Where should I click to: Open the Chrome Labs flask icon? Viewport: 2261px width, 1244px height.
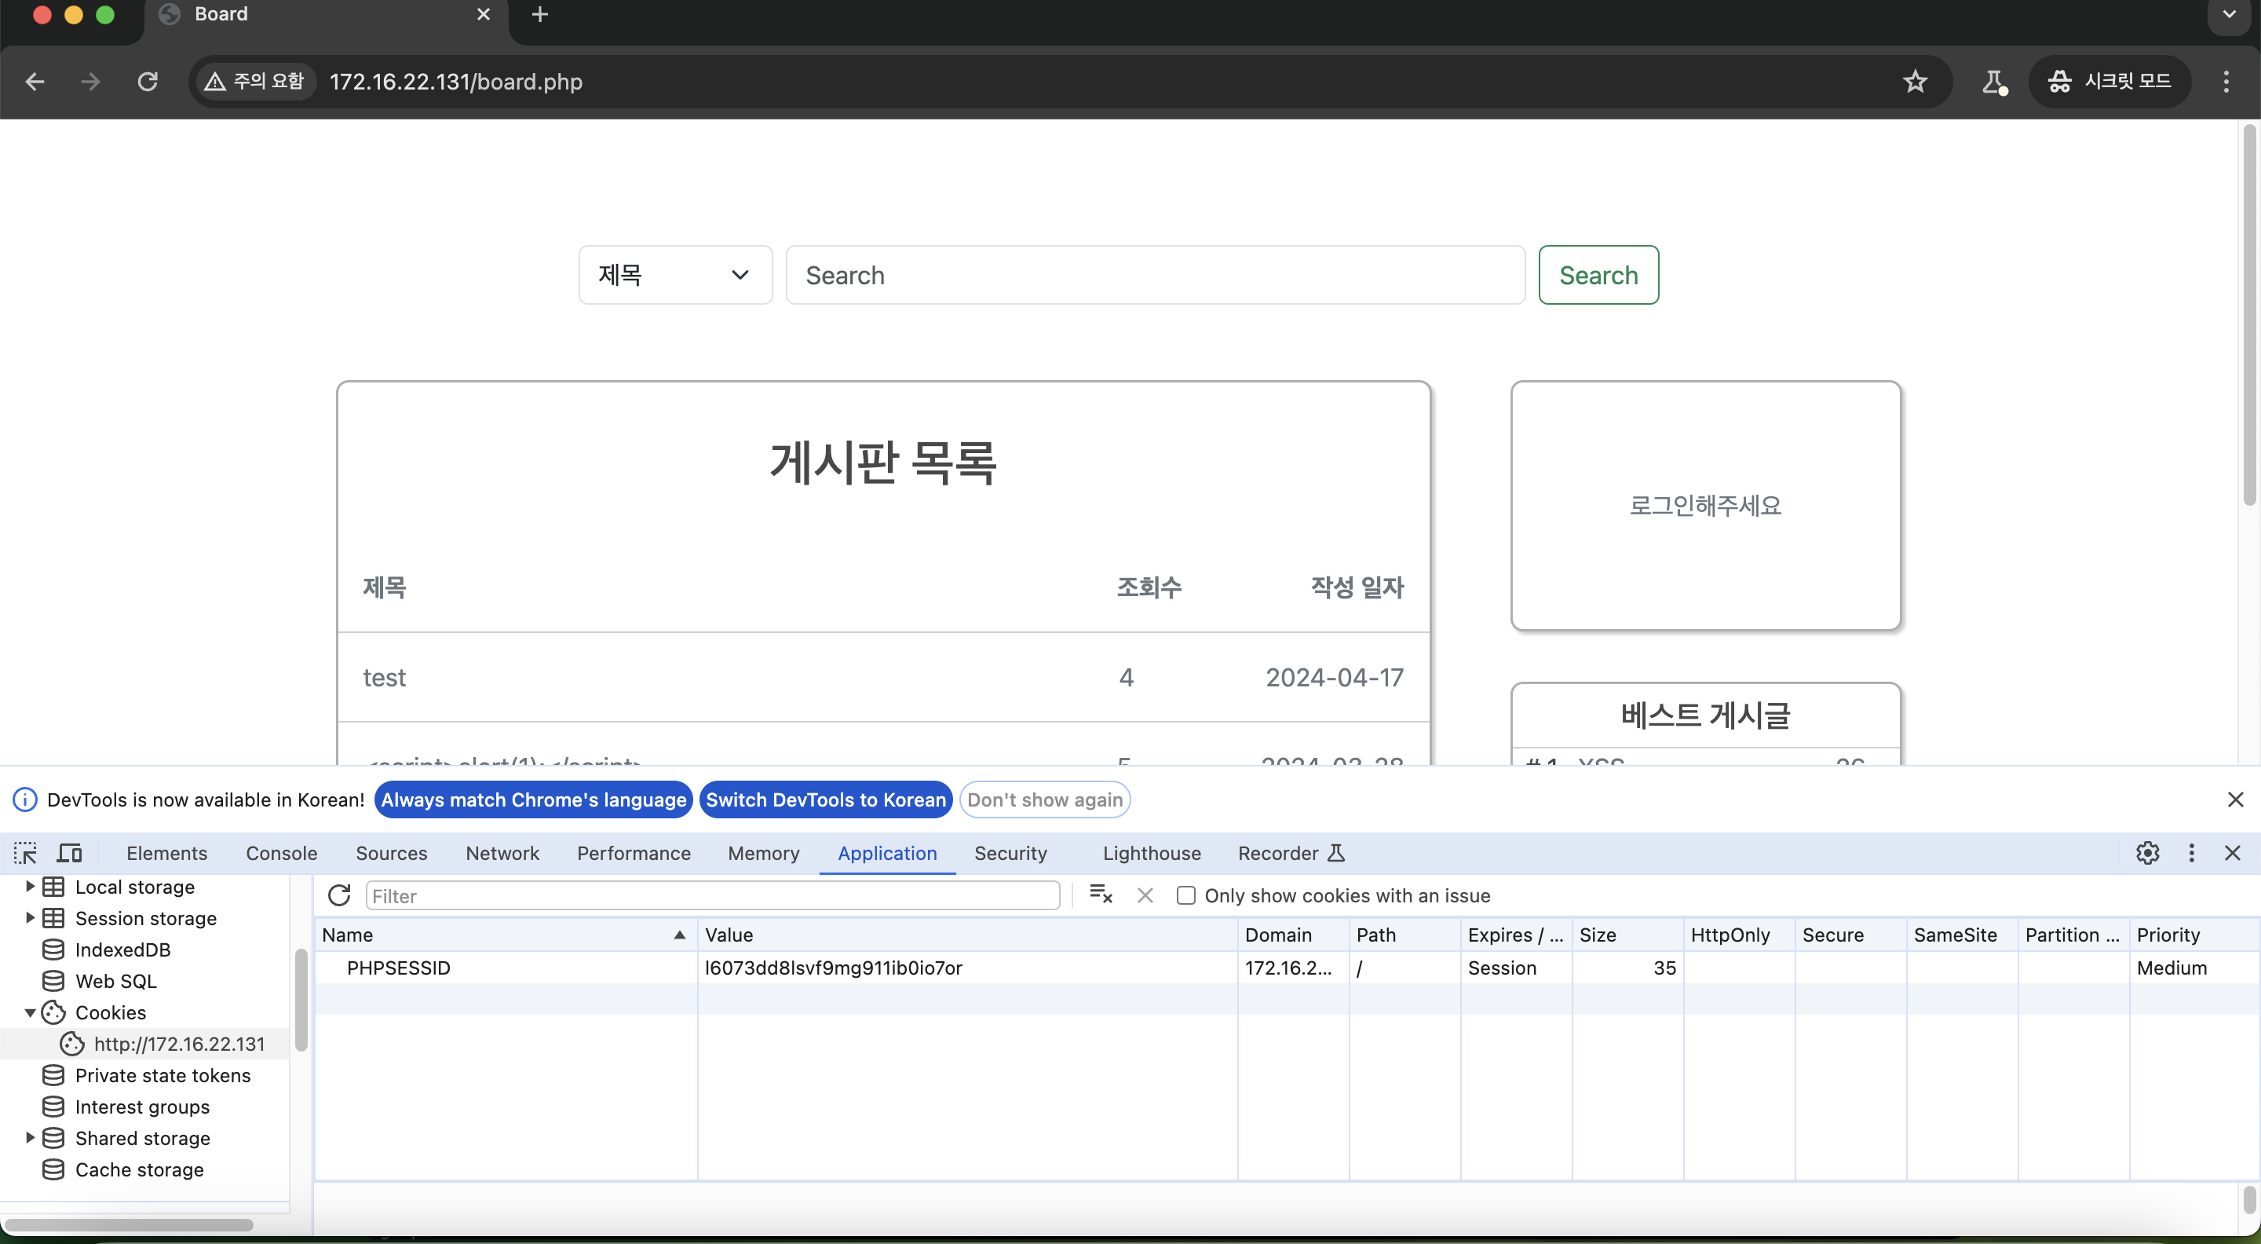point(1993,82)
